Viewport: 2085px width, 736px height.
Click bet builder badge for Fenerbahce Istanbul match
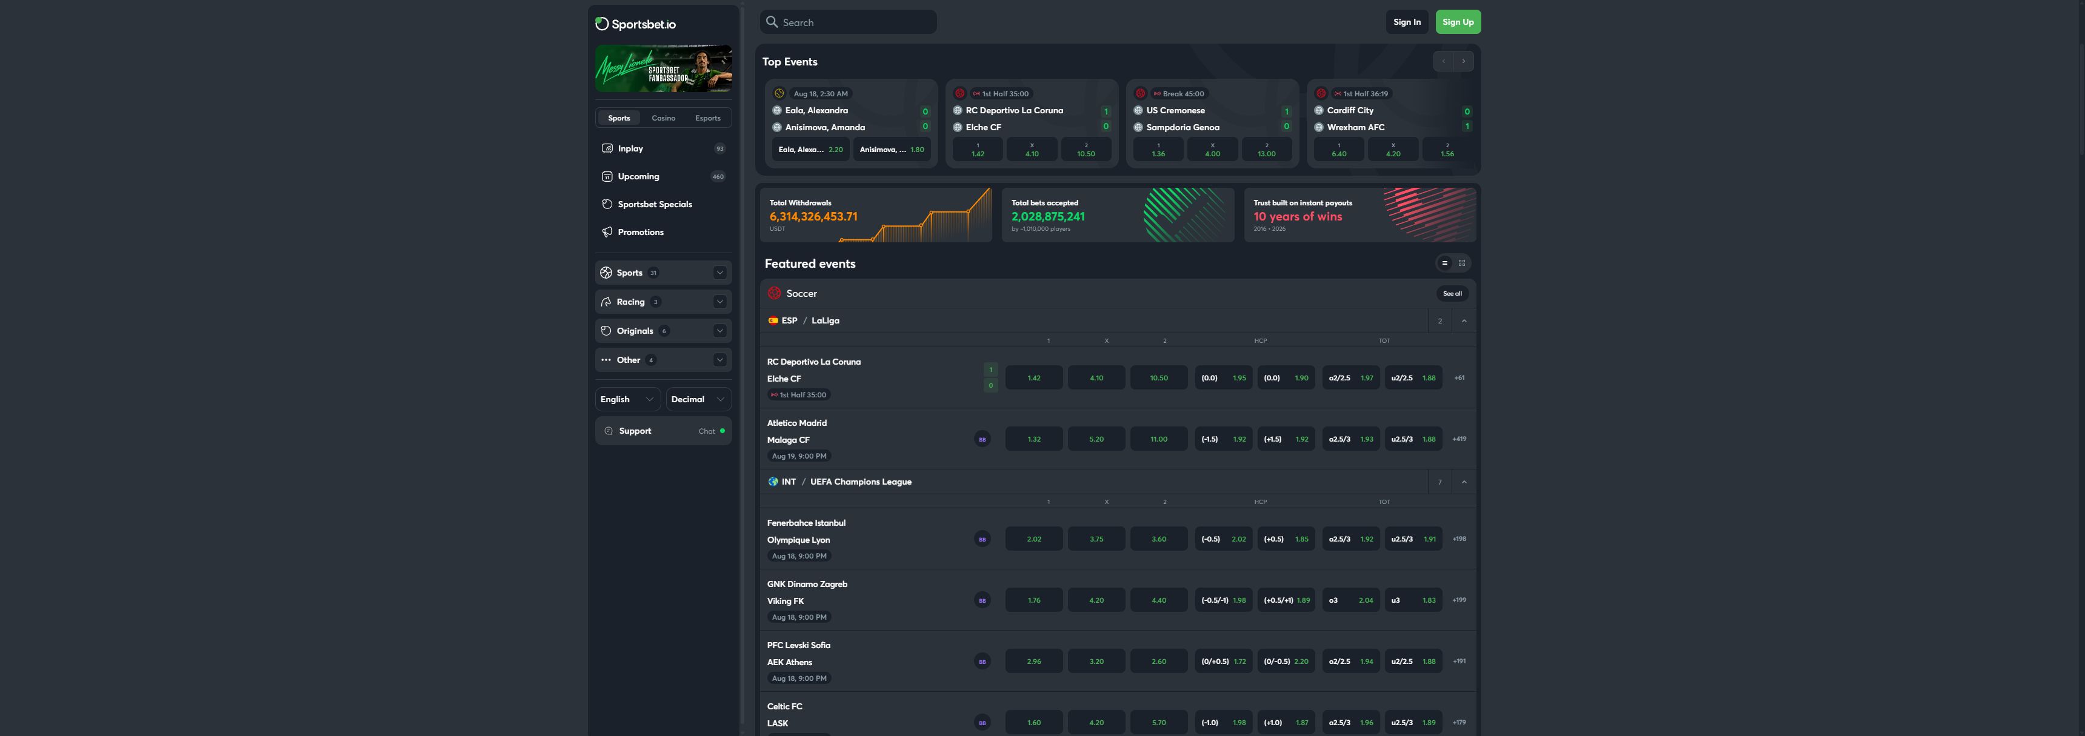(x=982, y=540)
